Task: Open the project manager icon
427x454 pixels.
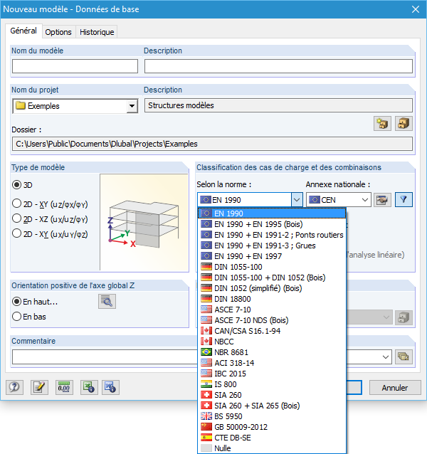Action: pyautogui.click(x=404, y=124)
